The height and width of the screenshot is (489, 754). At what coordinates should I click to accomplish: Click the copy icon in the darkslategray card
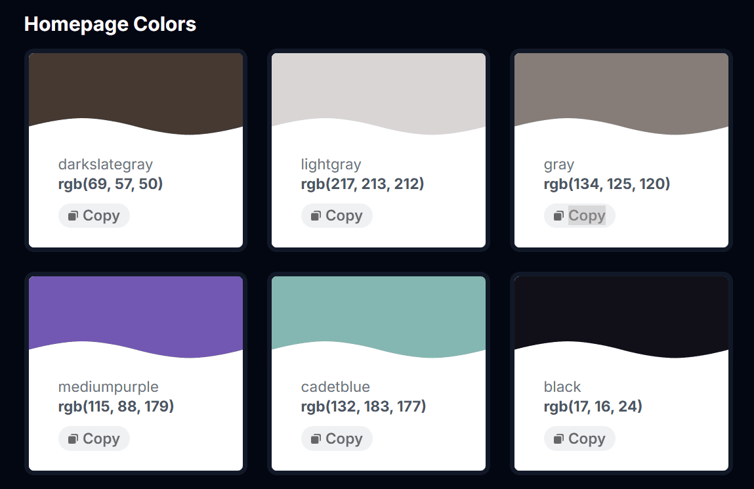point(72,215)
